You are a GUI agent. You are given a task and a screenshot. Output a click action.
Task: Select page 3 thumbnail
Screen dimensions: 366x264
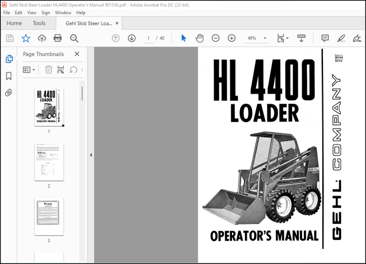click(49, 216)
